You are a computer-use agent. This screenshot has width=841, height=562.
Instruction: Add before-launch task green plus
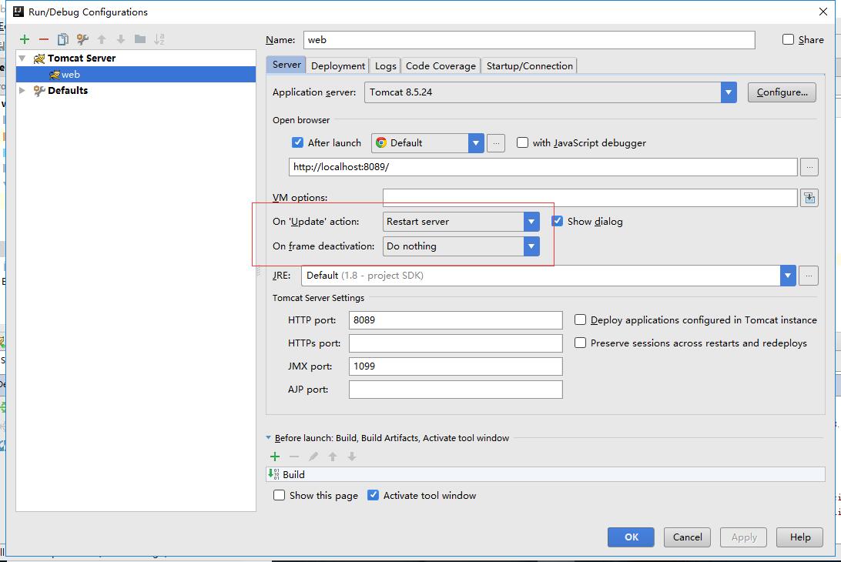click(275, 457)
